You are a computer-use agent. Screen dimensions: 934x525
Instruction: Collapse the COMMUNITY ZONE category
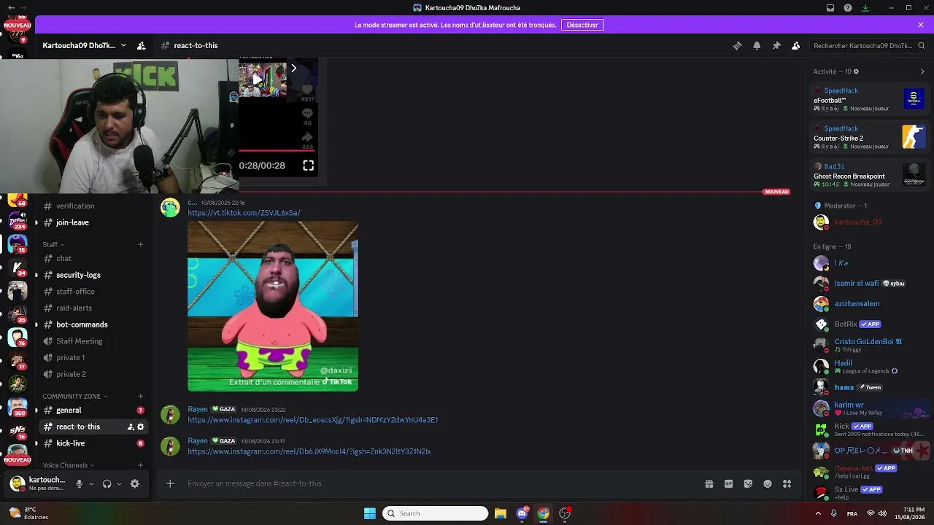click(75, 396)
